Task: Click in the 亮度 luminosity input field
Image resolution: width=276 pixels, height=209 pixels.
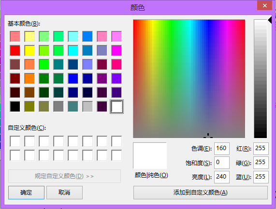Action: 222,177
